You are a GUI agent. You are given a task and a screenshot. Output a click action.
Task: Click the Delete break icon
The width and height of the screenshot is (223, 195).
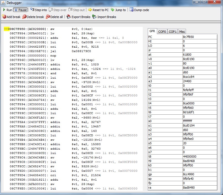24,17
